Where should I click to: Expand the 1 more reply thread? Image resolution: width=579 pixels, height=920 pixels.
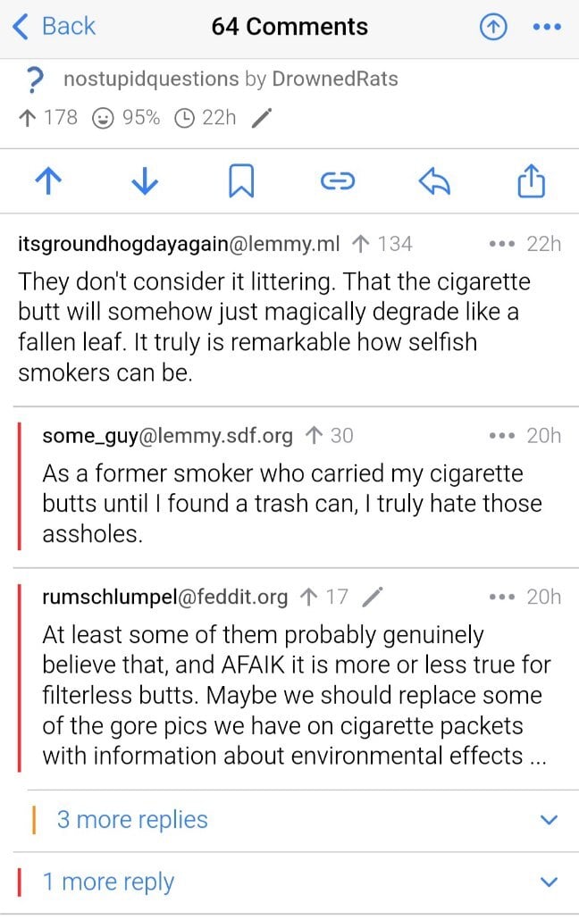pyautogui.click(x=108, y=882)
